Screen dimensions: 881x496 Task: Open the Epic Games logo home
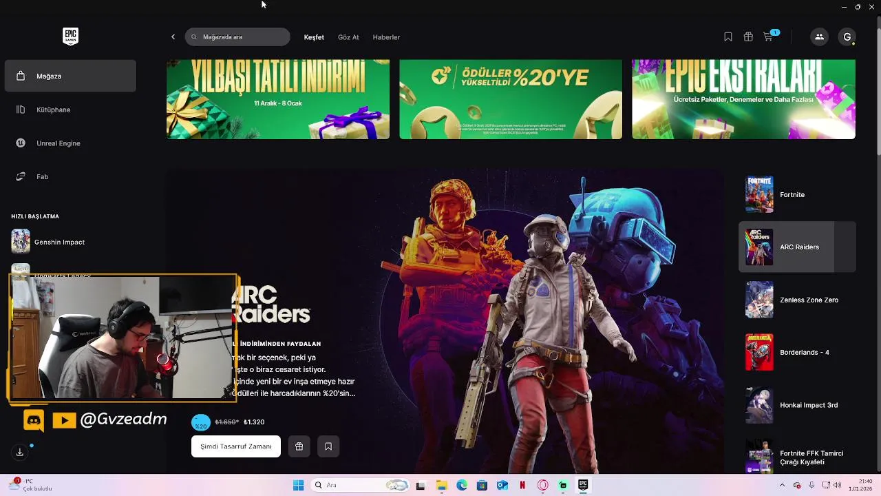(70, 37)
